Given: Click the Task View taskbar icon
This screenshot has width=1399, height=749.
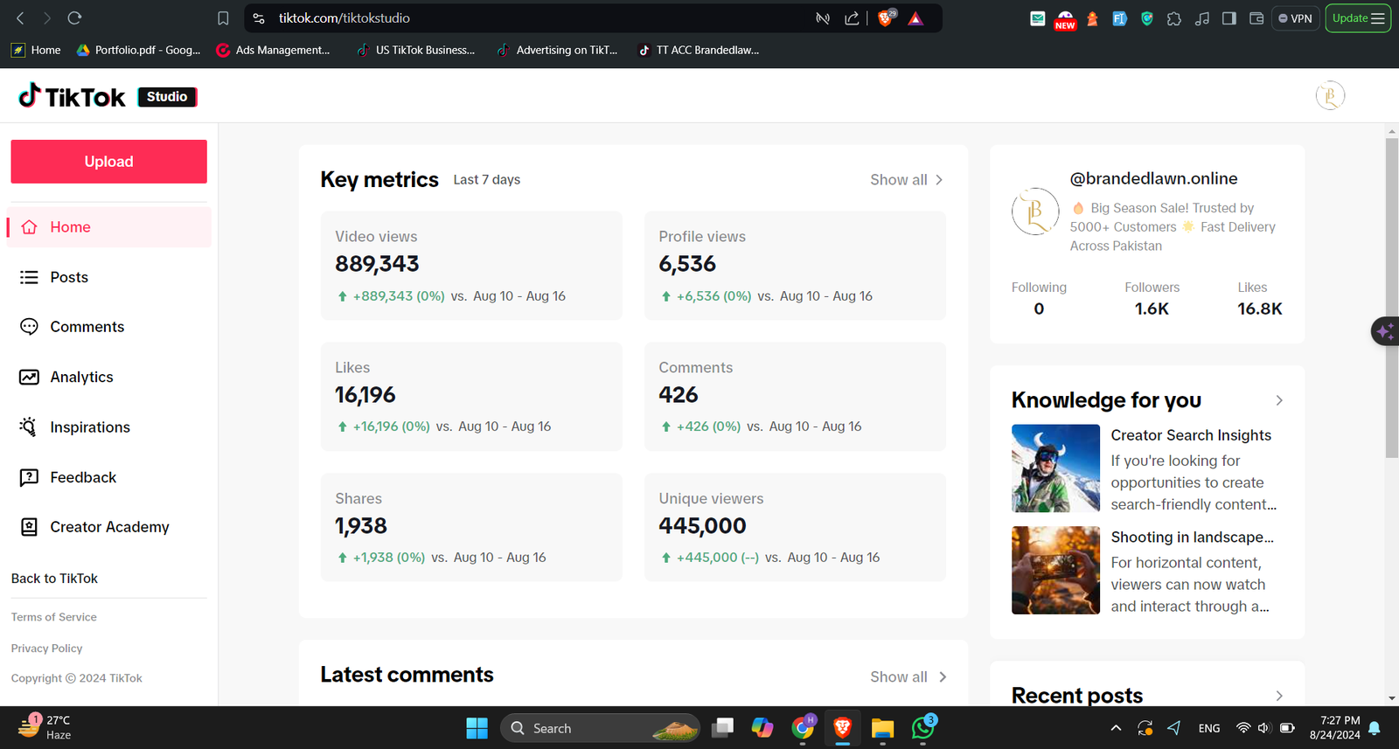Looking at the screenshot, I should pyautogui.click(x=722, y=728).
